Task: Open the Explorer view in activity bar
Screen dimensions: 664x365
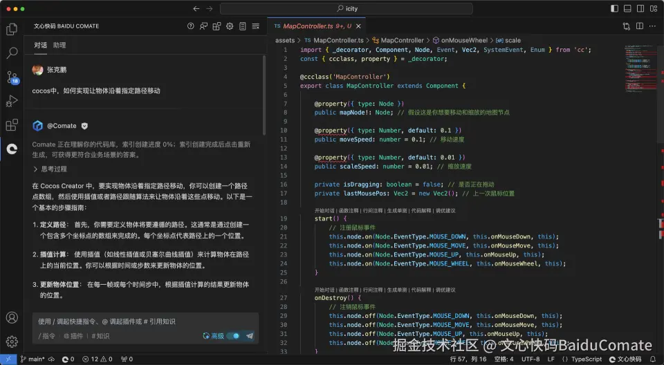Action: (x=12, y=29)
